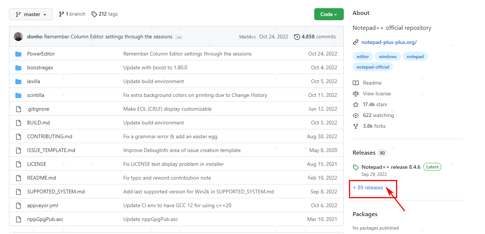Image resolution: width=485 pixels, height=234 pixels.
Task: Click the tag icon beside 212 tags
Action: pyautogui.click(x=94, y=14)
